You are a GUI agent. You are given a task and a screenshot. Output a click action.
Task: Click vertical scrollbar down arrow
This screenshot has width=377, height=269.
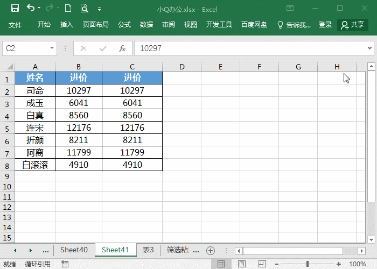click(x=371, y=239)
